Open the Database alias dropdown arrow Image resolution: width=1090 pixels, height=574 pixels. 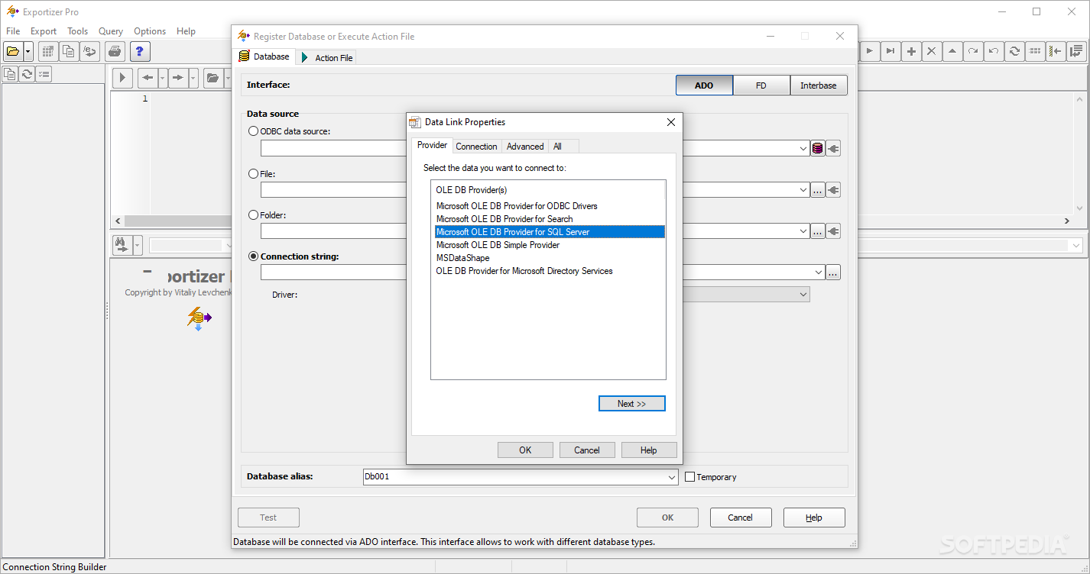(672, 477)
